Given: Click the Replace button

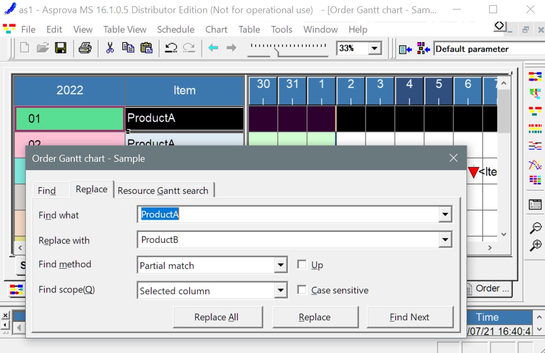Looking at the screenshot, I should tap(315, 317).
